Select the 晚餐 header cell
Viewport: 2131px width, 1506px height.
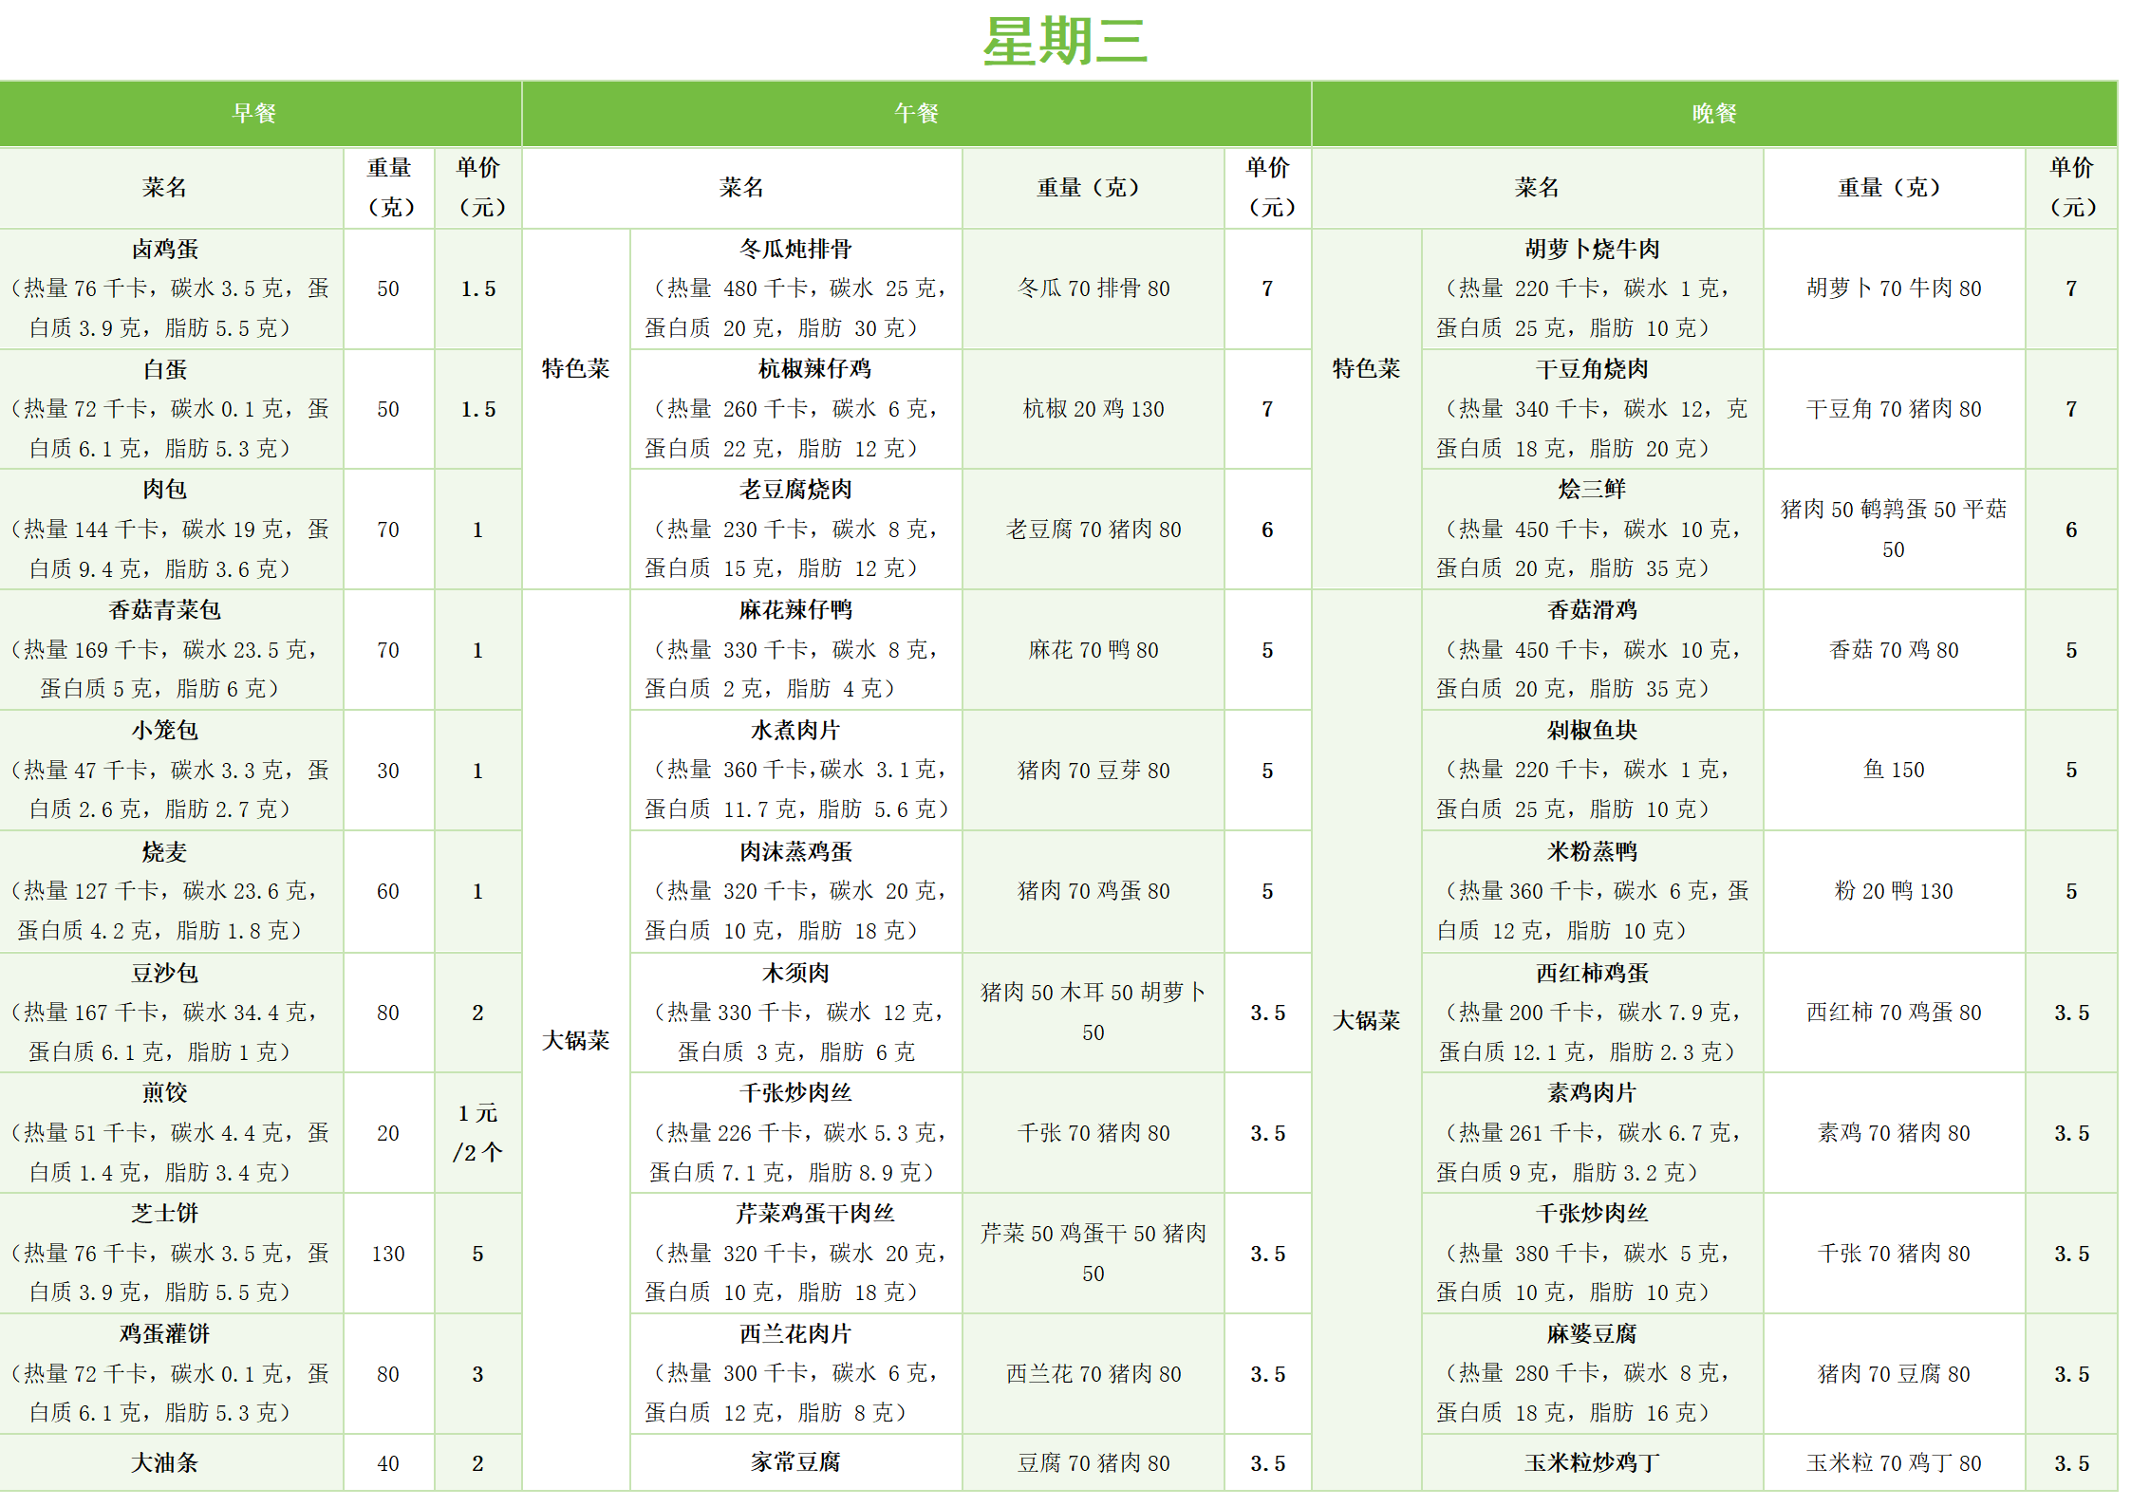pos(1713,114)
